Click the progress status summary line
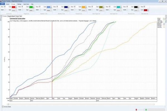This screenshot has height=111, width=167. point(53,21)
